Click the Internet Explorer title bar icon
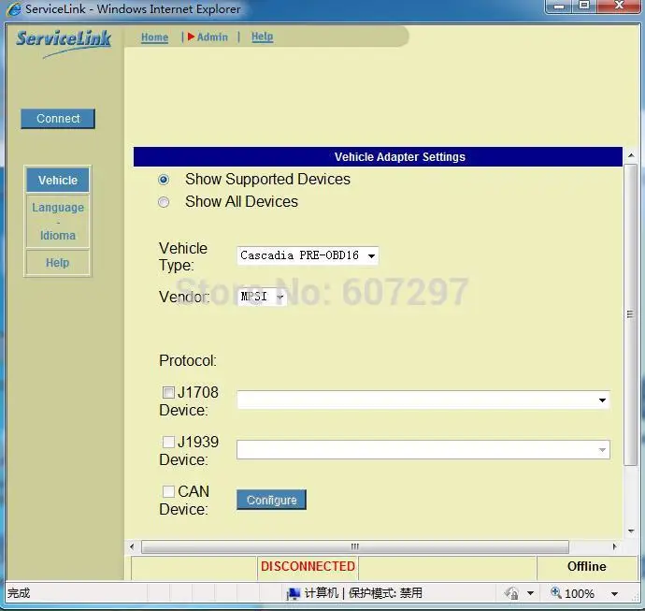Screen dimensions: 645x611 (x=14, y=9)
